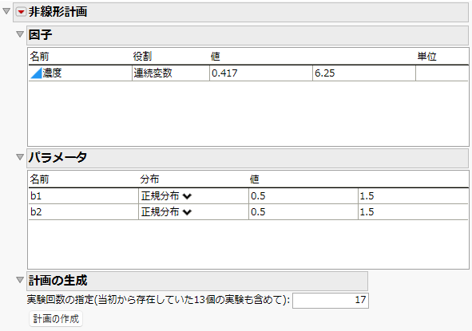Click the 単位 column header

click(426, 56)
